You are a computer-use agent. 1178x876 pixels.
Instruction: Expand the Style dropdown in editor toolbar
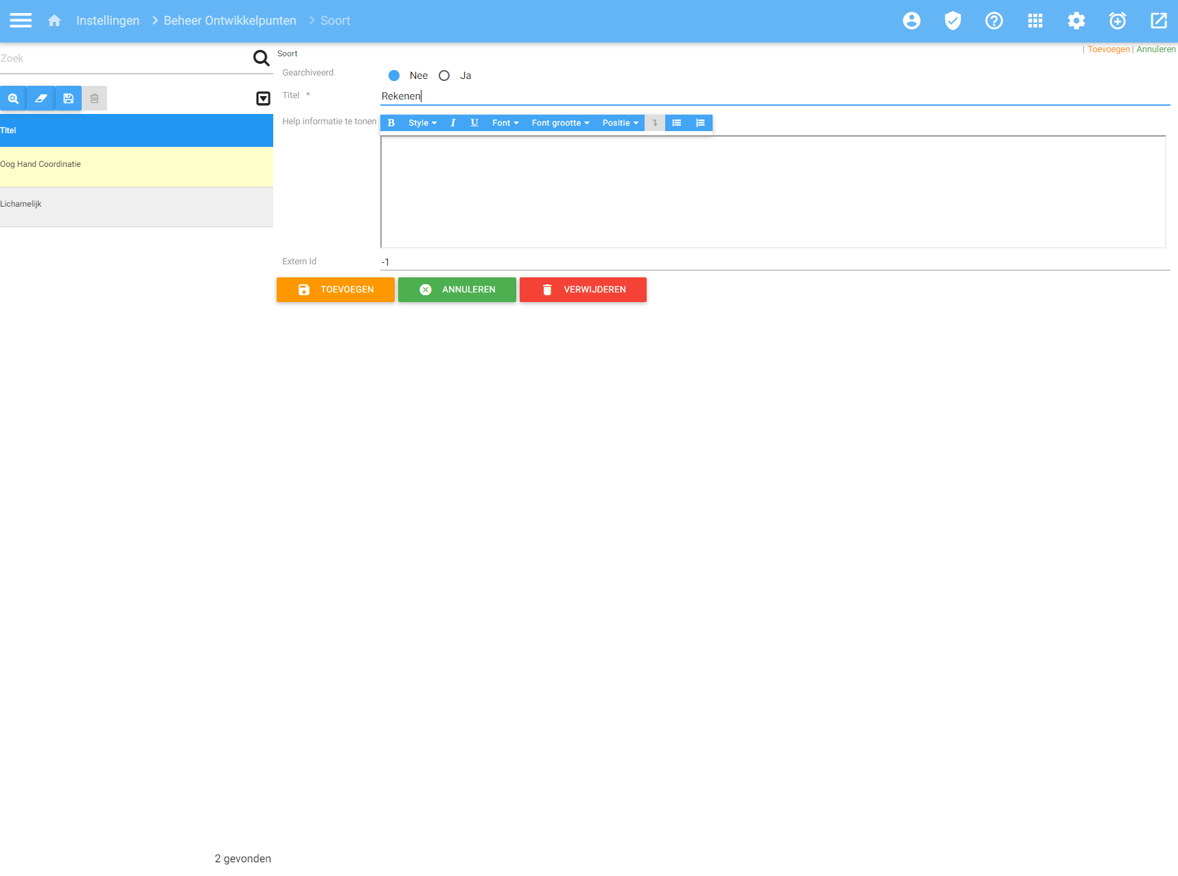pos(422,123)
